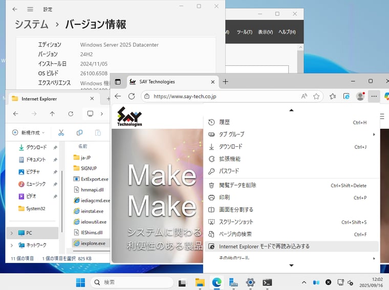389x290 pixels.
Task: Open the Settings gear on taskbar
Action: coord(250,282)
